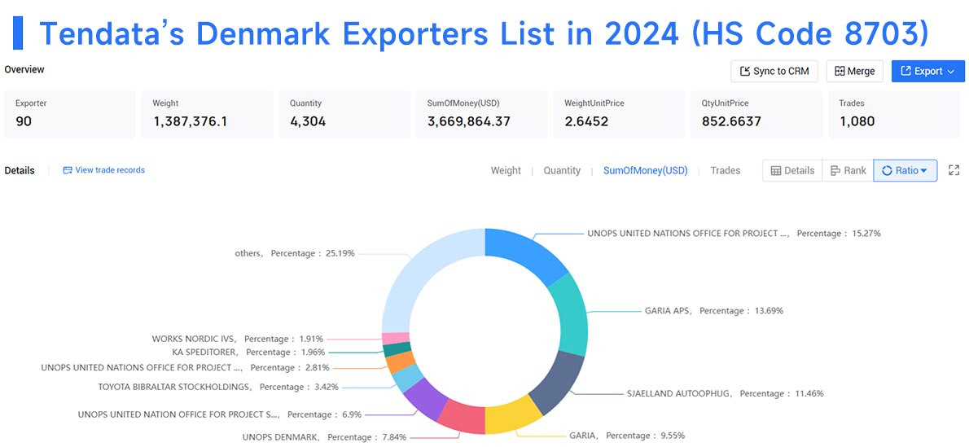Click the WeightUnitPrice value 2.6452
Viewport: 969px width, 447px height.
(585, 122)
